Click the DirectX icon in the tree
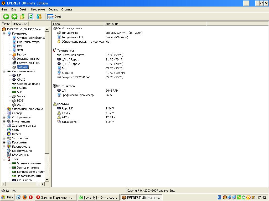This screenshot has width=269, height=201. coord(9,134)
